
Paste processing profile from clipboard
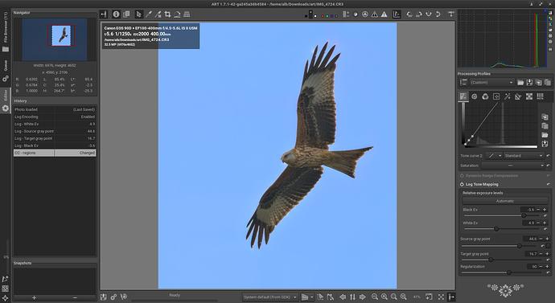click(548, 82)
